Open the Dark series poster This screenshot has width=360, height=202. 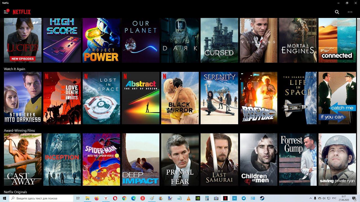point(180,40)
